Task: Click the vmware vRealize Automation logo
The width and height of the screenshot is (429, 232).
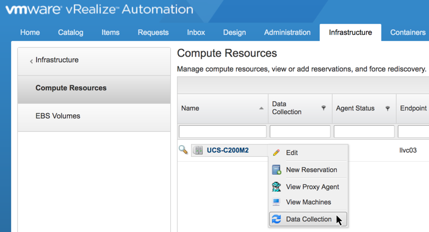Action: coord(99,9)
